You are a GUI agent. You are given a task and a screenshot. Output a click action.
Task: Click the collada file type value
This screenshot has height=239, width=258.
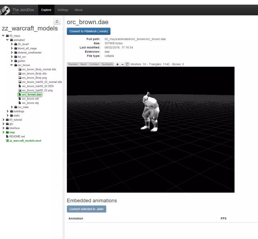pyautogui.click(x=109, y=56)
